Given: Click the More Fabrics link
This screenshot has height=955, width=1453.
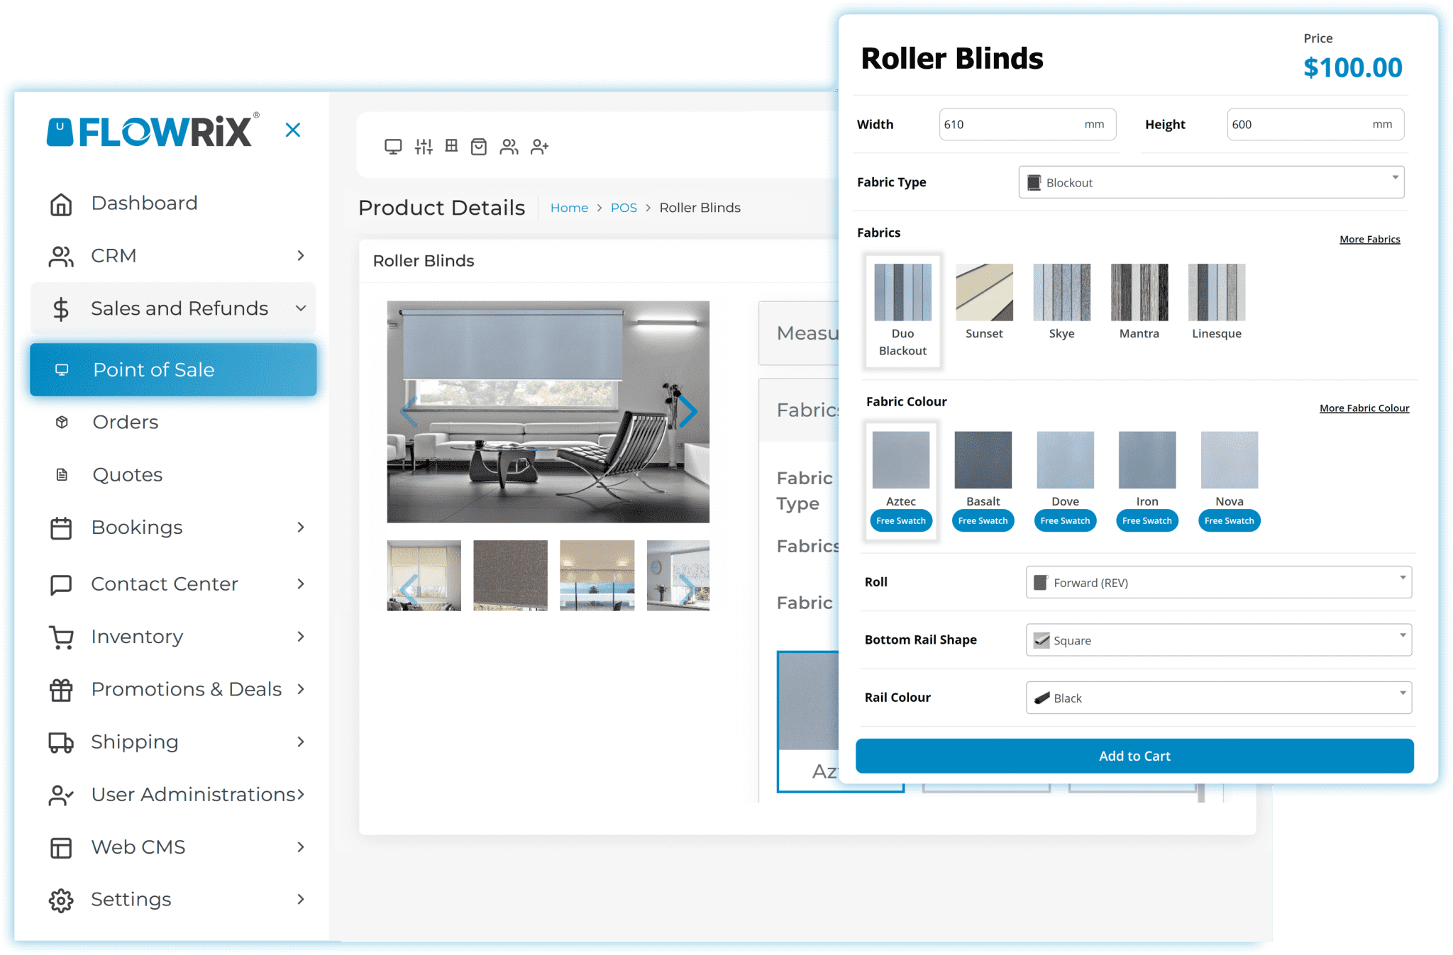Looking at the screenshot, I should point(1369,239).
